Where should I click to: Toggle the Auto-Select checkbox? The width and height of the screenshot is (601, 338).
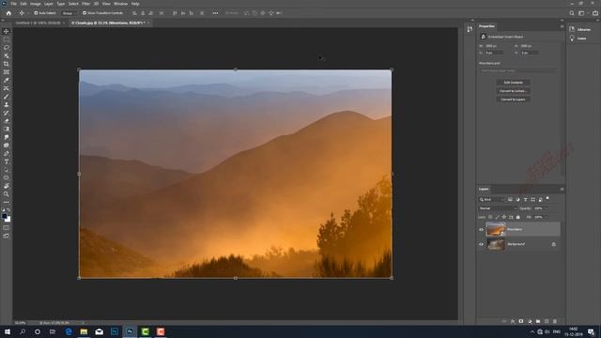click(36, 13)
